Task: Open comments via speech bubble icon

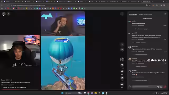Action: [122, 72]
